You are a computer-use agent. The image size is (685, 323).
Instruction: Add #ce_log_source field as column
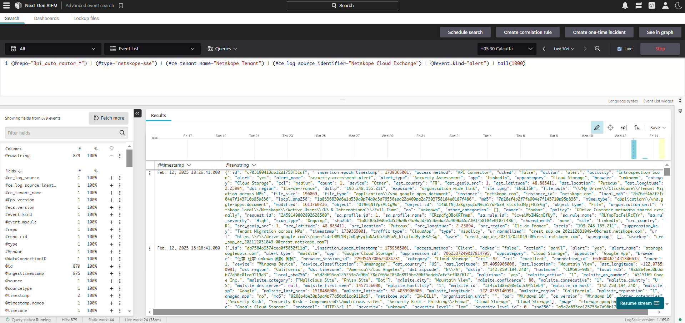coord(111,178)
